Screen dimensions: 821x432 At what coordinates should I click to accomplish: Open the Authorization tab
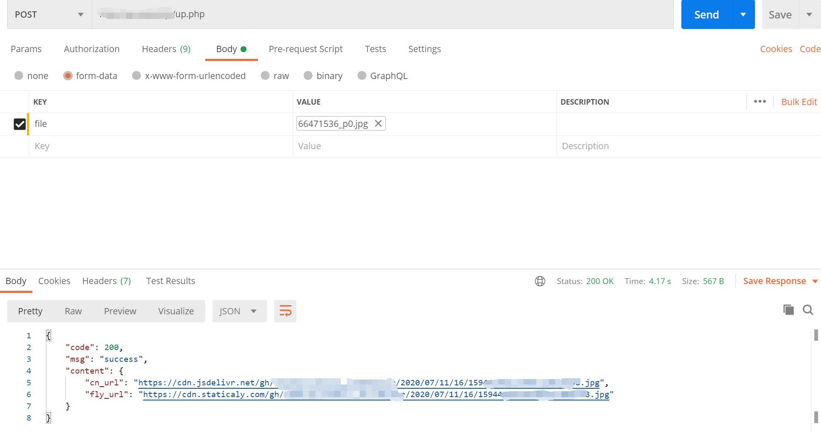[92, 49]
